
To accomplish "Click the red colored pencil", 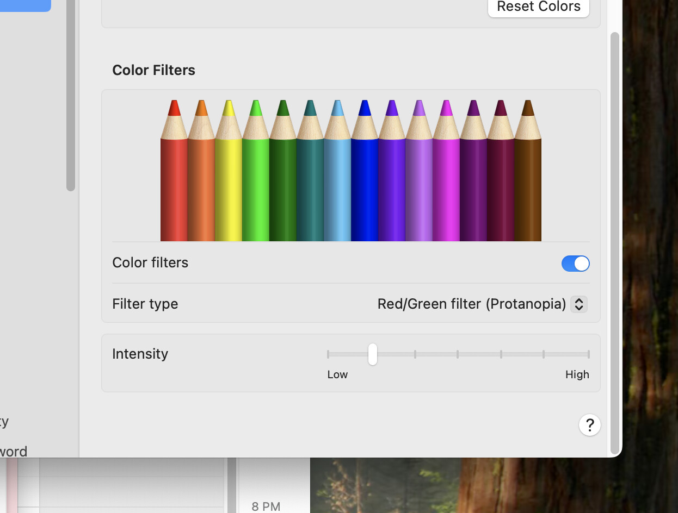I will click(x=174, y=185).
